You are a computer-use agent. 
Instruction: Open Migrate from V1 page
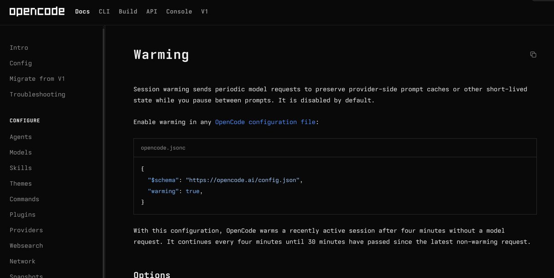pyautogui.click(x=37, y=79)
